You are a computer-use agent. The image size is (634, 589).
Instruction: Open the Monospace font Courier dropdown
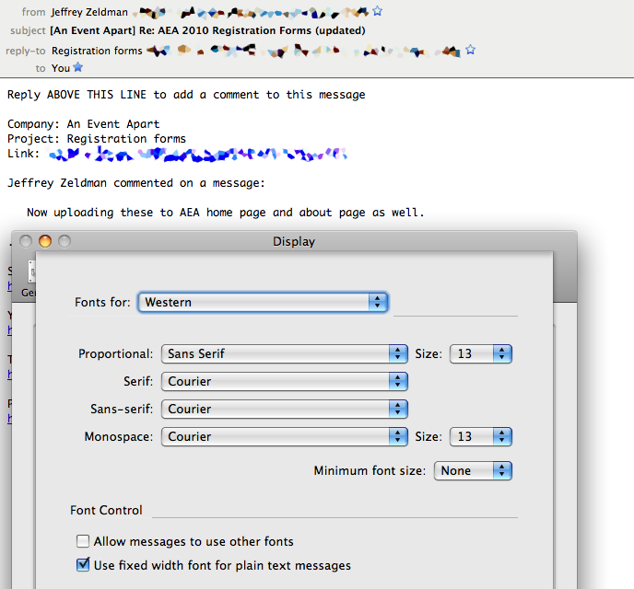coord(284,436)
